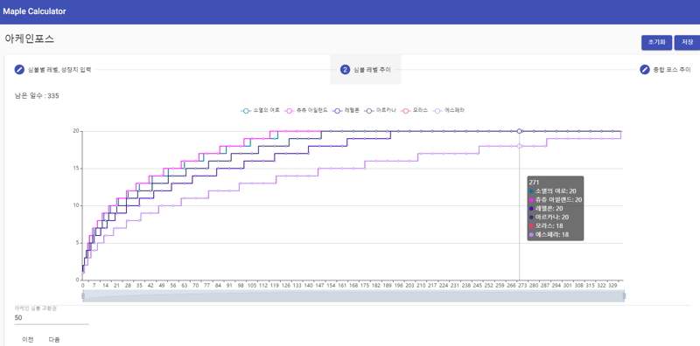Click tooltip row 에스페라: 18
700x346 pixels.
pos(549,234)
